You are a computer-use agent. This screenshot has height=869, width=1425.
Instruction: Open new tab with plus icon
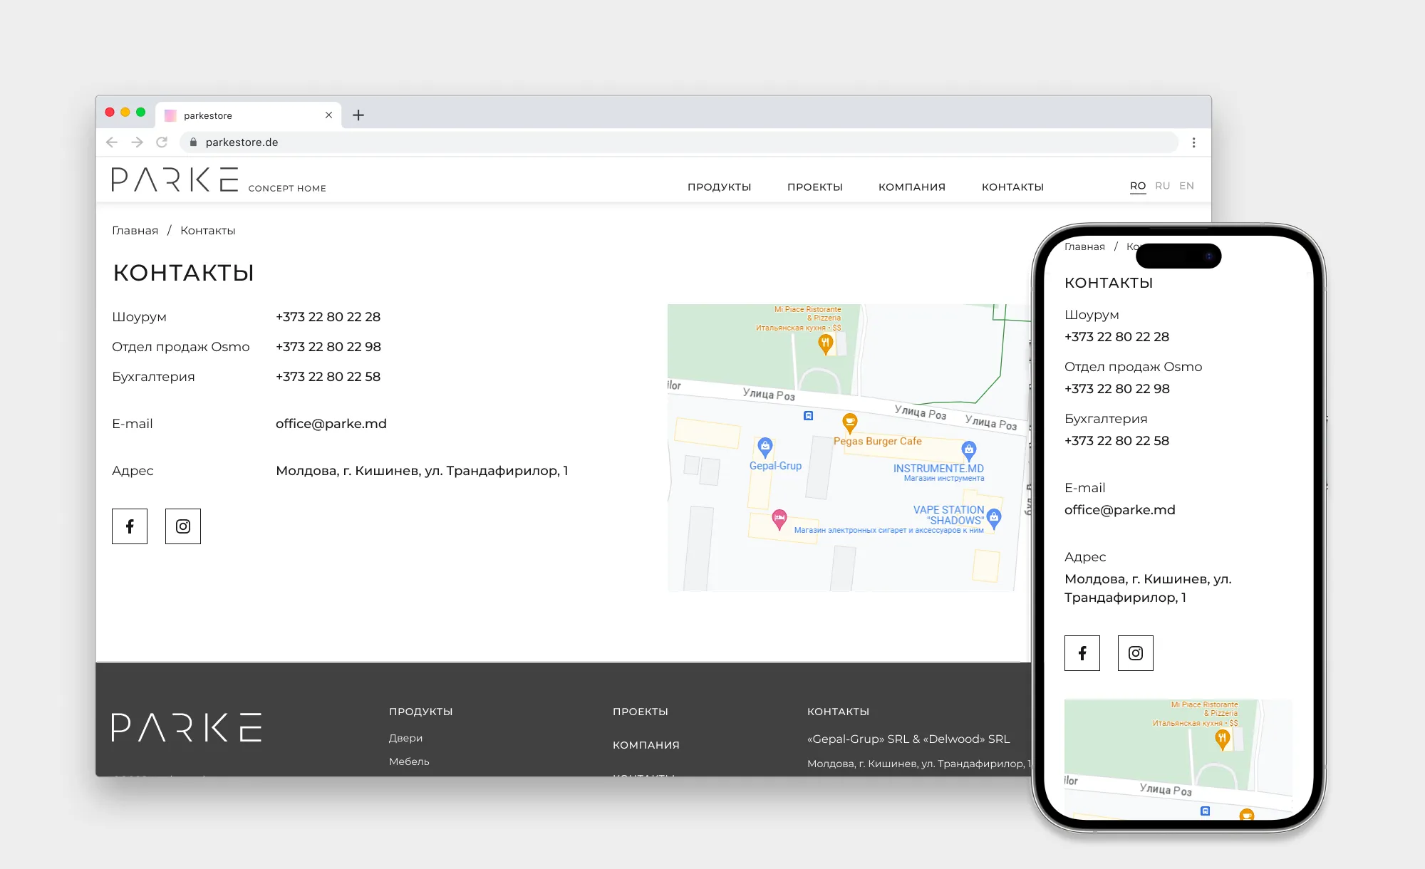click(358, 115)
